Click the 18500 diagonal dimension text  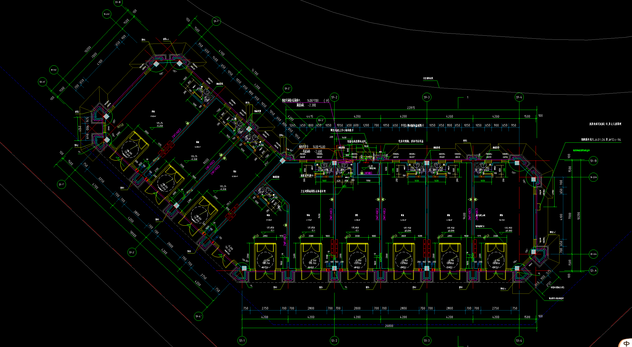coord(133,234)
